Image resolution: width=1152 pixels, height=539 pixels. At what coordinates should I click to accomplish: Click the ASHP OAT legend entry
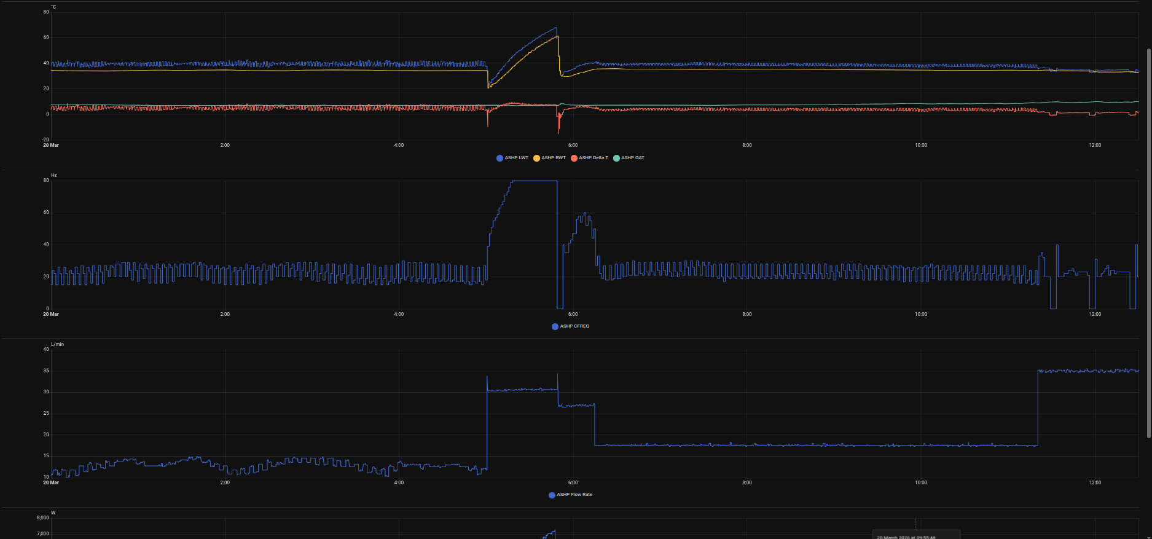coord(629,158)
